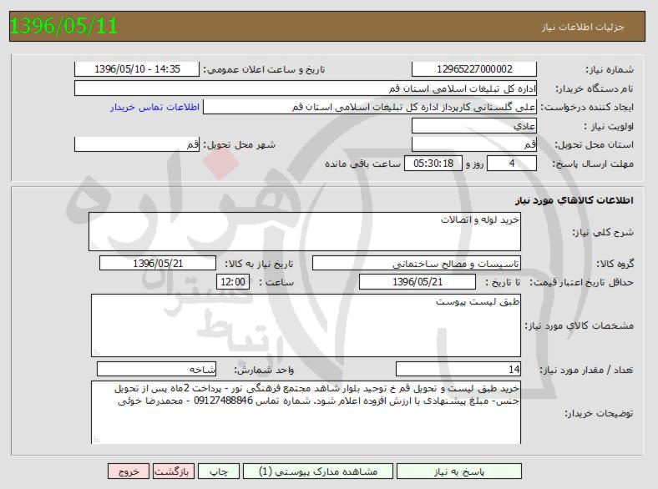
Task: Click time field showing 12:00
Action: coord(233,282)
